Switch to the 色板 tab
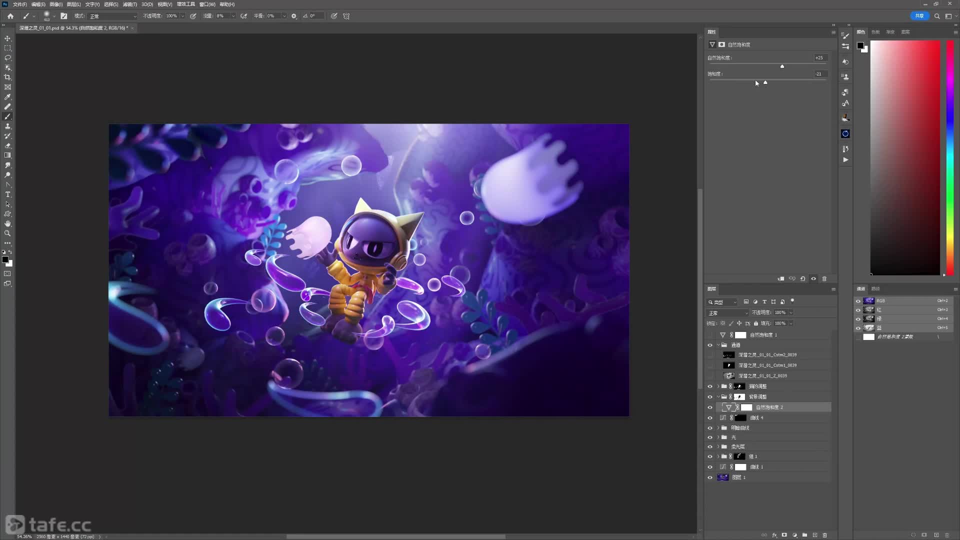960x540 pixels. click(875, 32)
